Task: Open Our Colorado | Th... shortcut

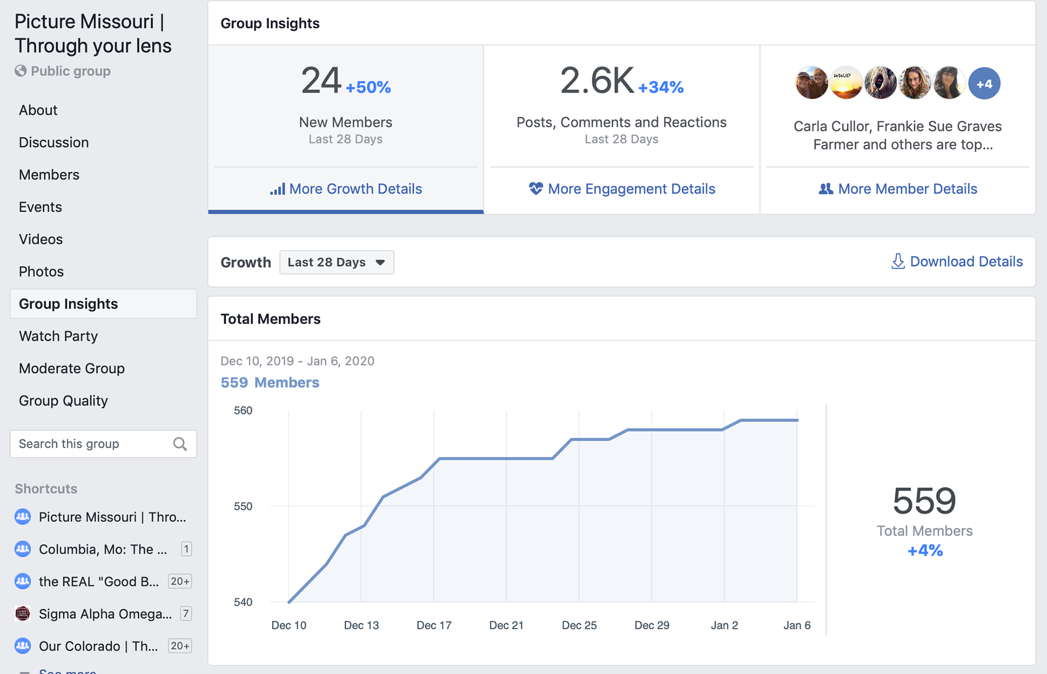Action: (98, 646)
